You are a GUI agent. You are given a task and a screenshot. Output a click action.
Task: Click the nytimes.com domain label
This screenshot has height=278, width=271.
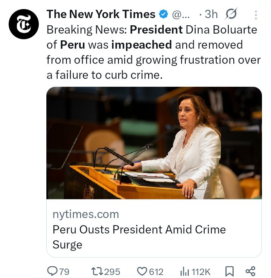pyautogui.click(x=86, y=215)
